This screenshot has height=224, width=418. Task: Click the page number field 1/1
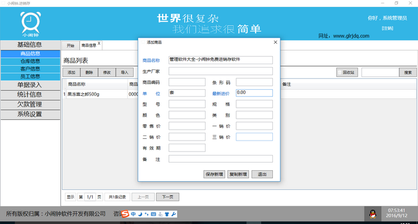tap(90, 197)
